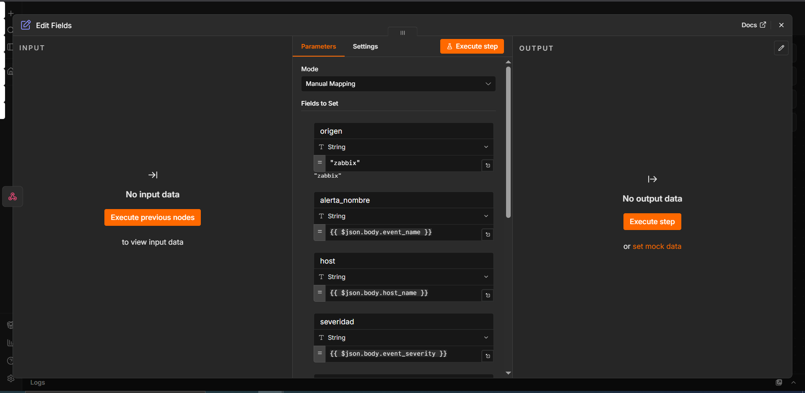Open type dropdown for host field
The width and height of the screenshot is (805, 393).
pos(403,277)
